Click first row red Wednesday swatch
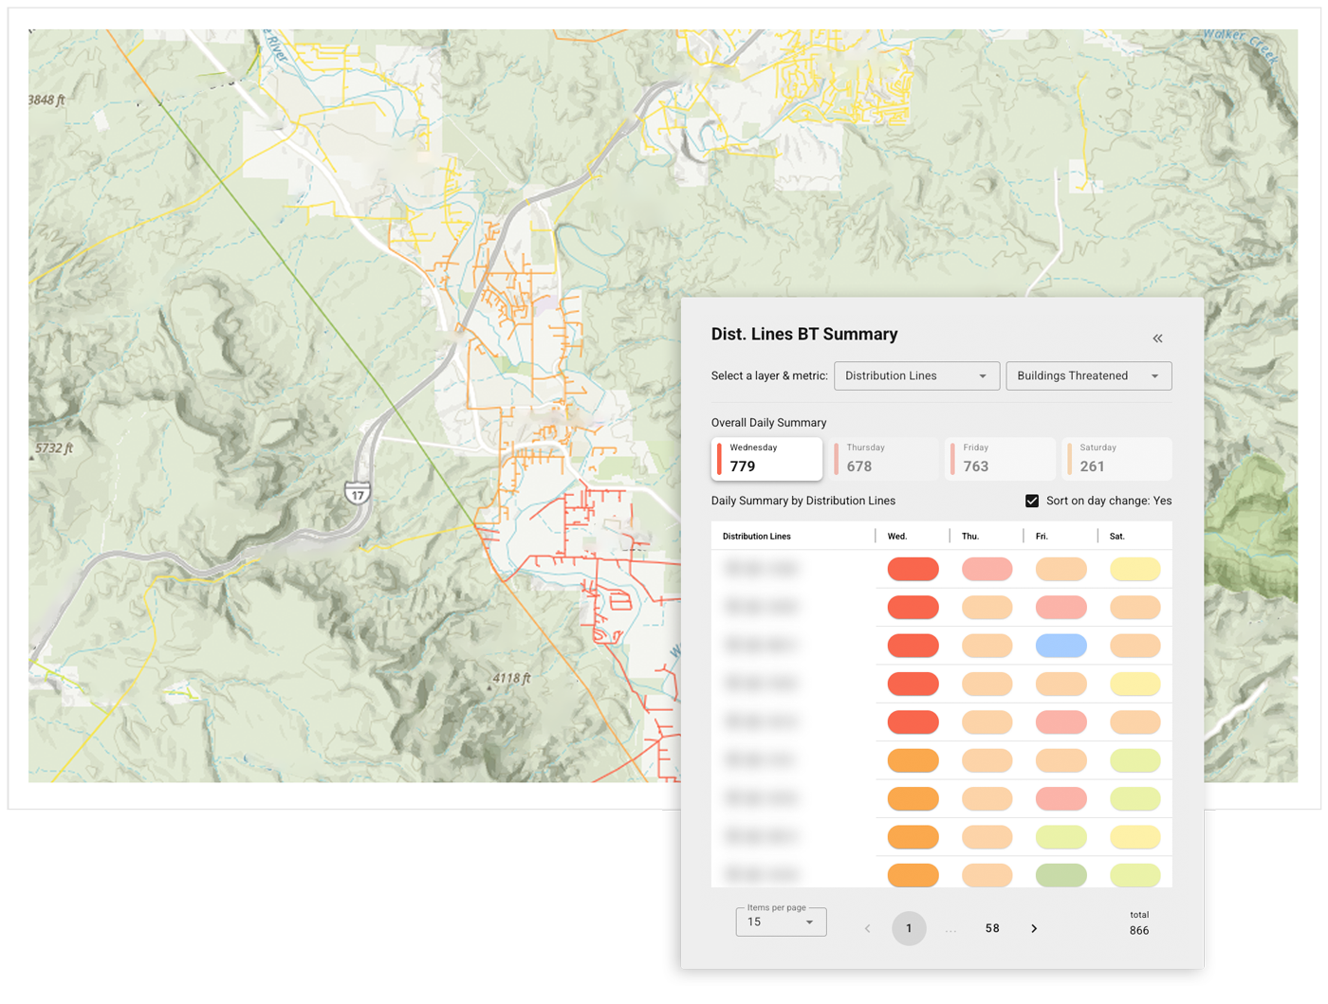The width and height of the screenshot is (1328, 1004). click(x=913, y=569)
